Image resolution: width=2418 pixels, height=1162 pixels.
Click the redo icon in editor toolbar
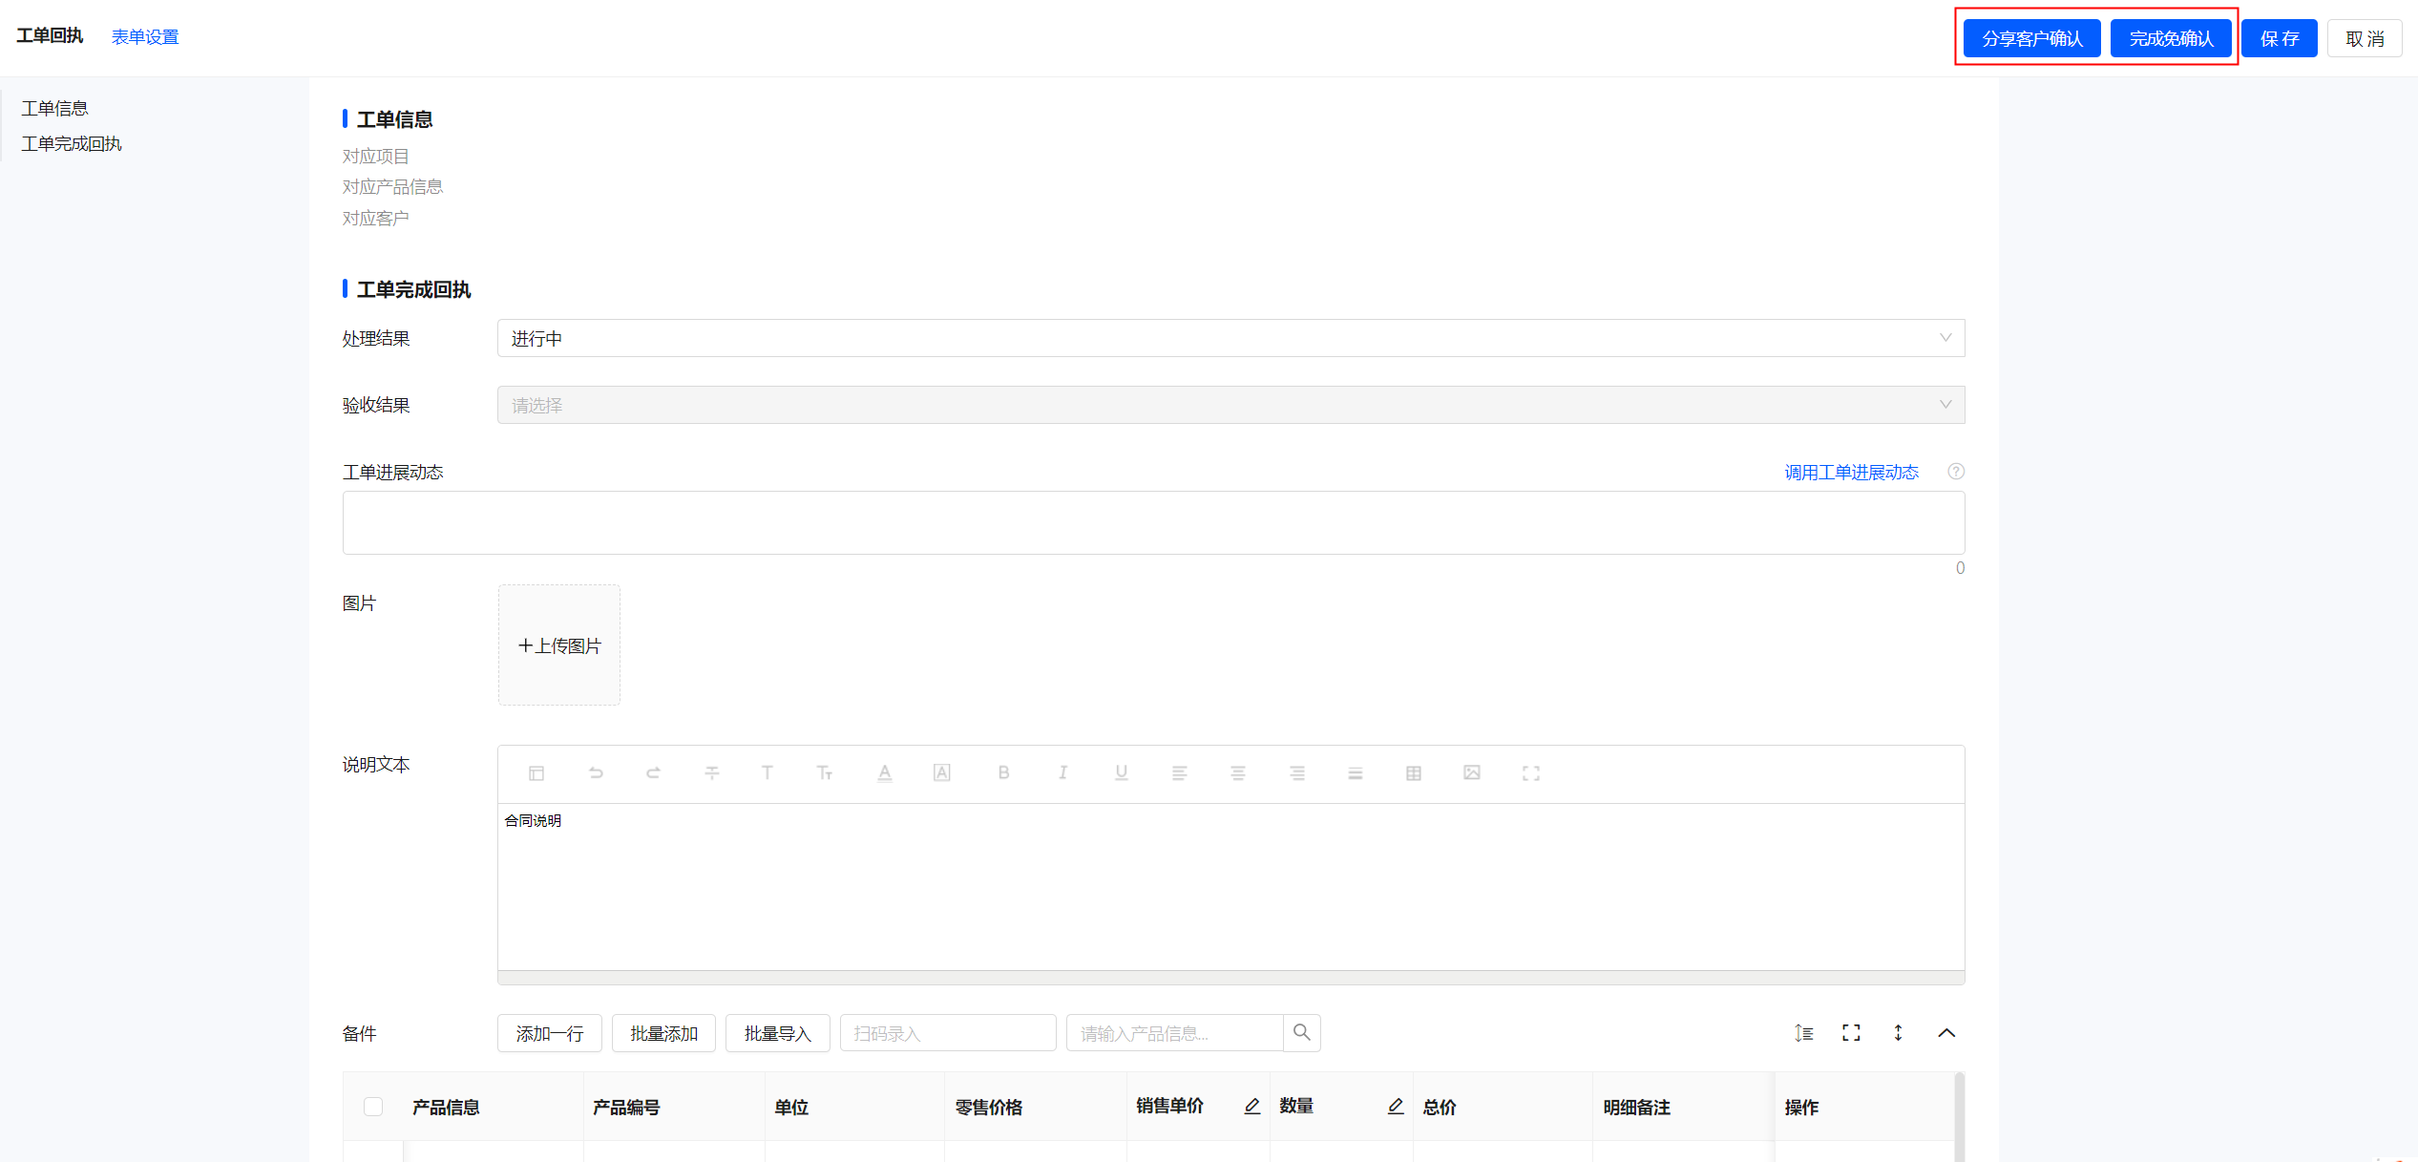(x=654, y=773)
